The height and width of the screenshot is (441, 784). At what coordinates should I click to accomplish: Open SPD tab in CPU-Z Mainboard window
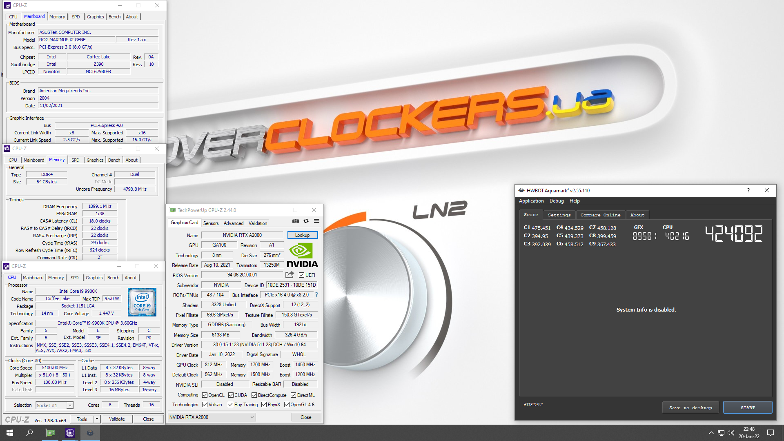(76, 17)
